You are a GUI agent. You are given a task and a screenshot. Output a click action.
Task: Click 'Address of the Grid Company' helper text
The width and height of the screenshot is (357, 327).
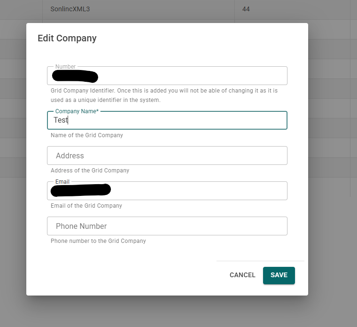coord(90,171)
